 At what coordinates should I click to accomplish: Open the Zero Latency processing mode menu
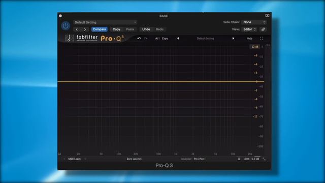(x=134, y=159)
